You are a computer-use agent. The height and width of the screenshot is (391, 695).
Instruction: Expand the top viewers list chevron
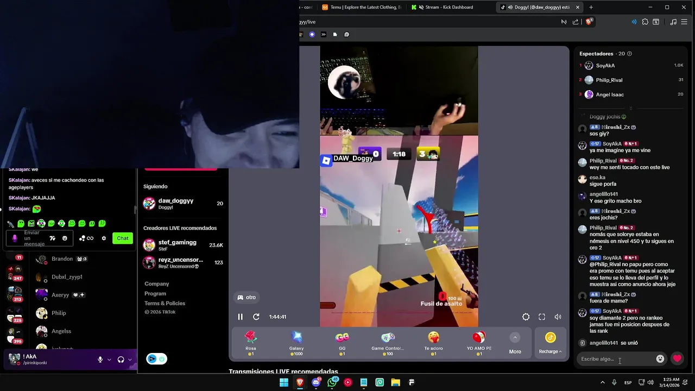click(630, 108)
